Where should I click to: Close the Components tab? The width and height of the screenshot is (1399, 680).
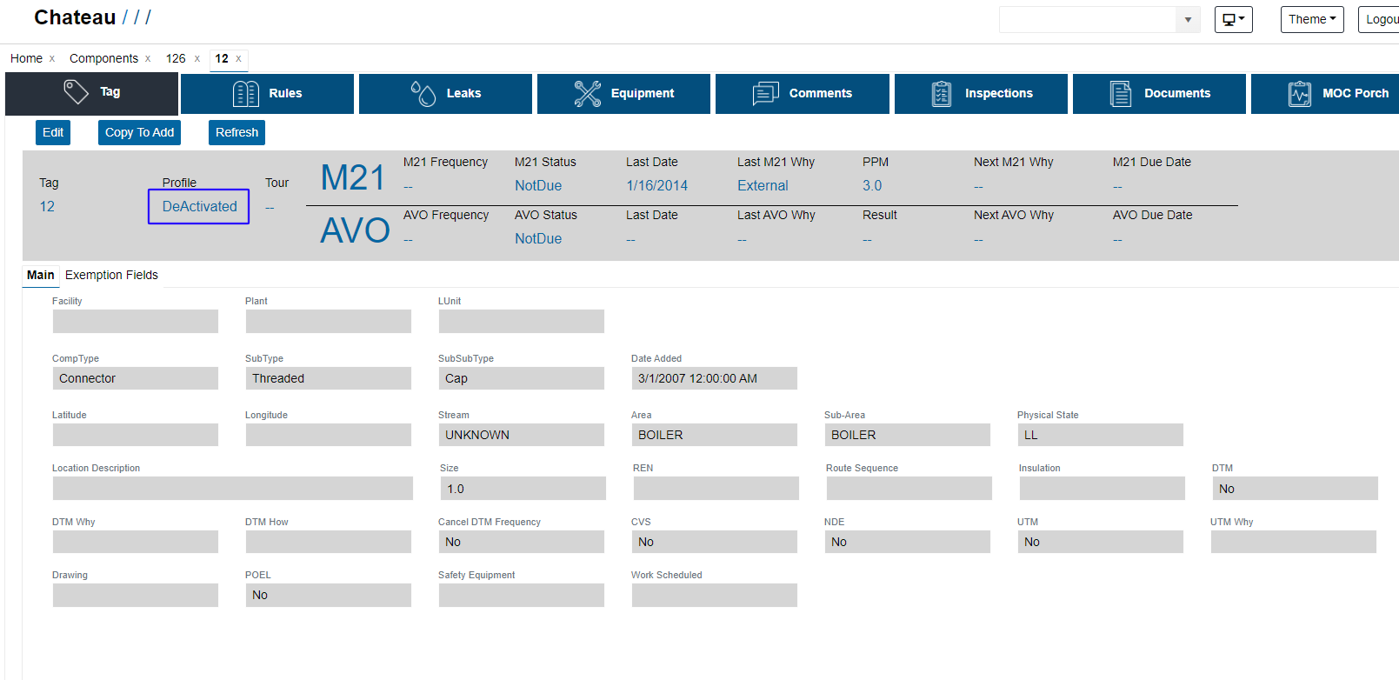click(148, 59)
